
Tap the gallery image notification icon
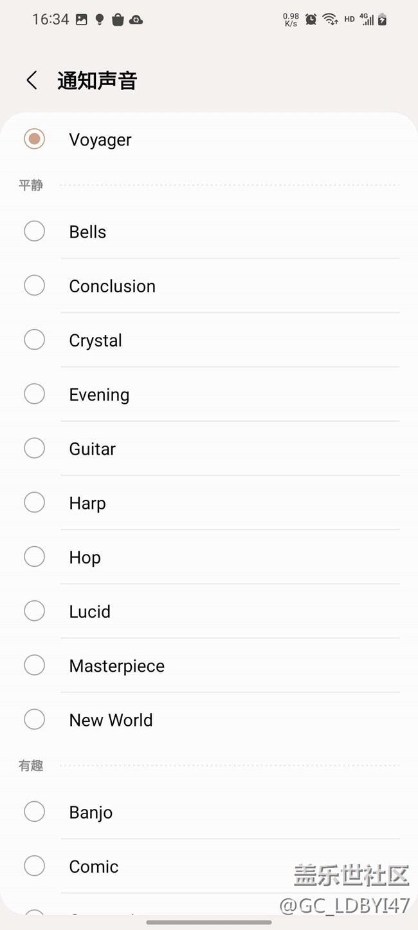[82, 19]
